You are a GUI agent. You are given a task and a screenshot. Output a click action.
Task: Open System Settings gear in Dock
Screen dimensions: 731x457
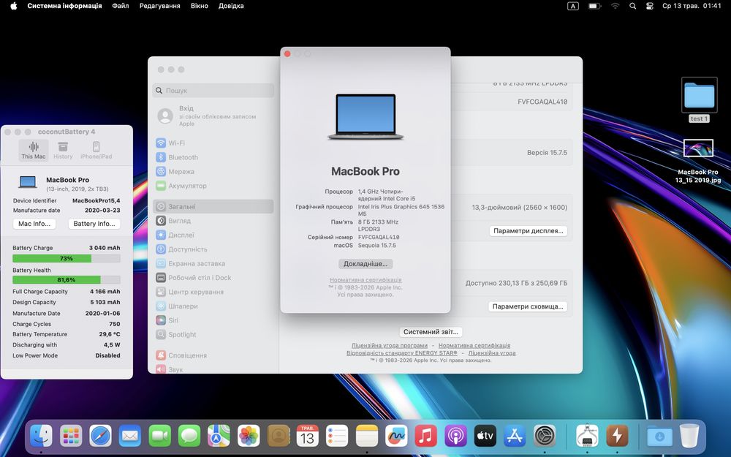point(545,436)
